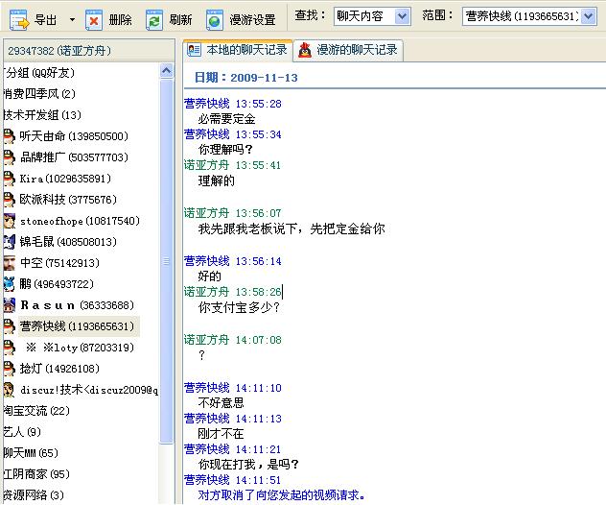Click message text 必需要定金
This screenshot has height=505, width=606.
(x=227, y=119)
